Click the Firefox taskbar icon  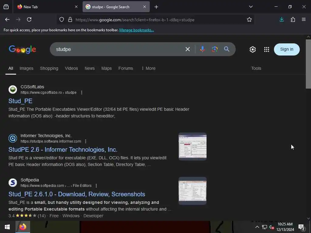[22, 227]
